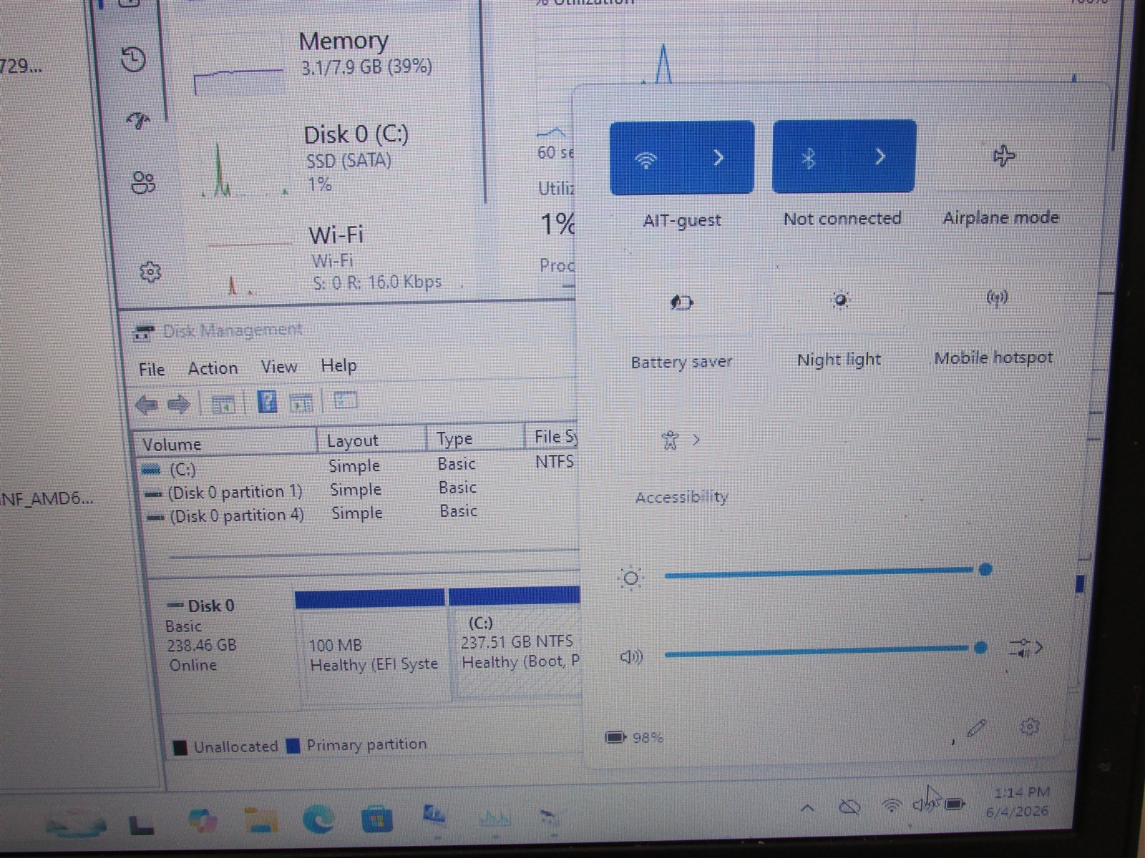Open Action menu in Disk Management

(213, 368)
